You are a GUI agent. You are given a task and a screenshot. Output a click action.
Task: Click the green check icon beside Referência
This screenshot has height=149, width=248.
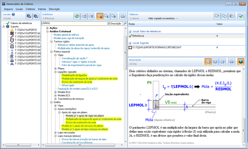point(130,36)
